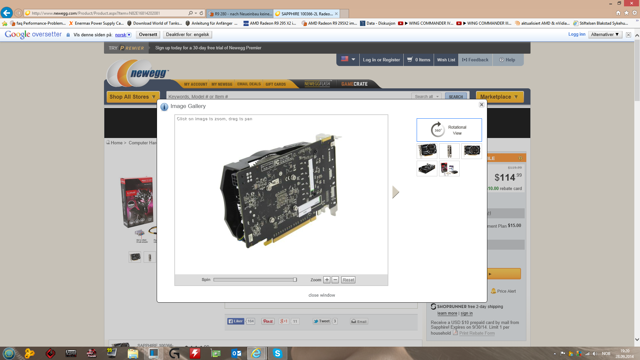This screenshot has width=640, height=360.
Task: Open Skype from the taskbar
Action: point(277,353)
